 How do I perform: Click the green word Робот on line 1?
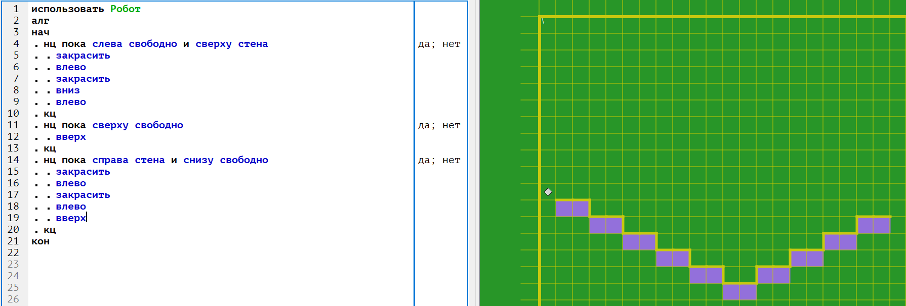pyautogui.click(x=125, y=9)
